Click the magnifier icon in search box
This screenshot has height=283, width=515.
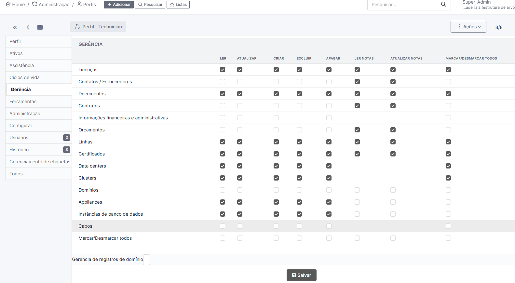tap(443, 4)
